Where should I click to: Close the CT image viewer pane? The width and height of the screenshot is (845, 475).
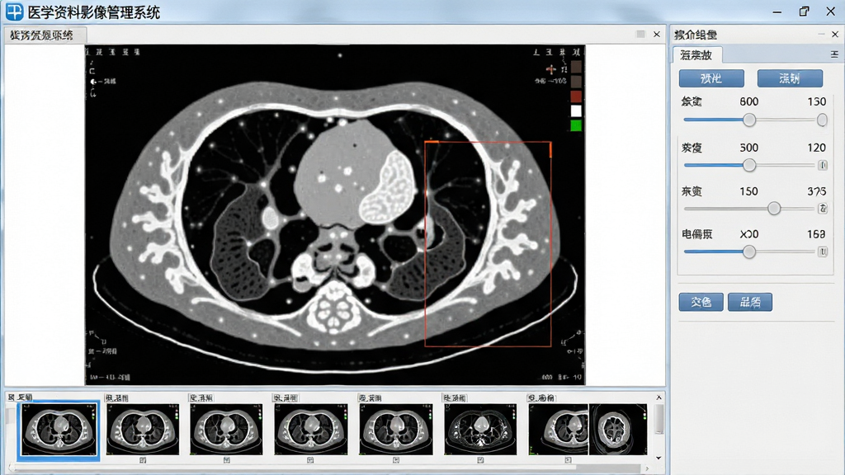click(x=656, y=35)
